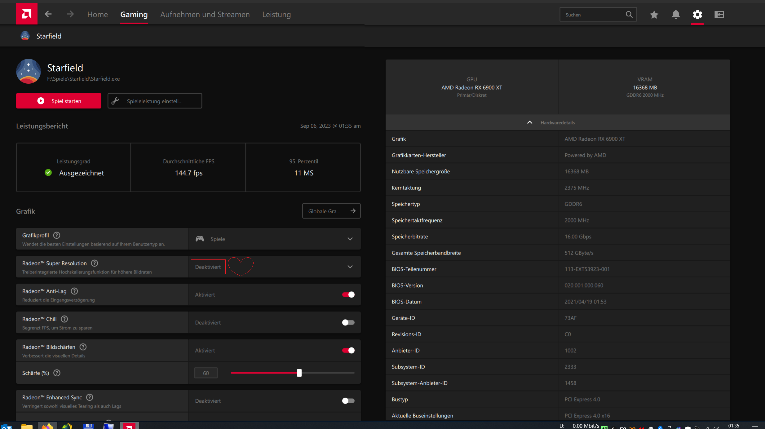Turn on Radeon Enhanced Sync
Image resolution: width=765 pixels, height=429 pixels.
[348, 401]
